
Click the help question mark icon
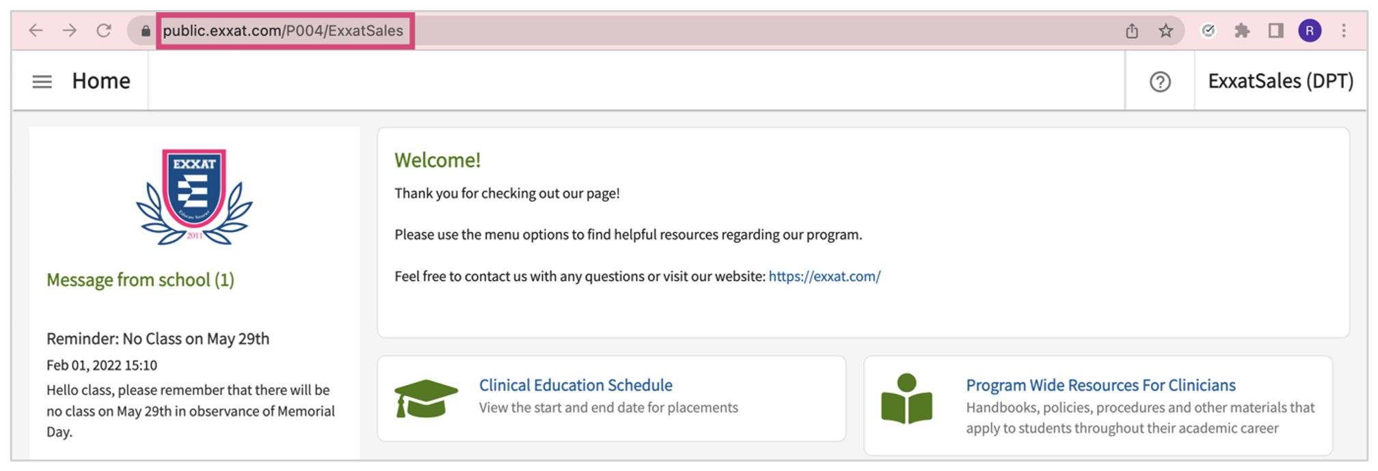click(x=1160, y=82)
